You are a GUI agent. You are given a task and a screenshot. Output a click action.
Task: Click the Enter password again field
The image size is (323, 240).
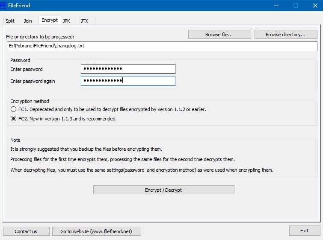pos(128,81)
